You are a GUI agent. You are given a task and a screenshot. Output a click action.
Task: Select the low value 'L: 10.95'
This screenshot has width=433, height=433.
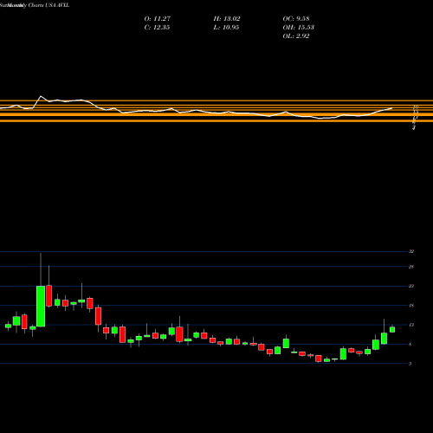[x=226, y=28]
